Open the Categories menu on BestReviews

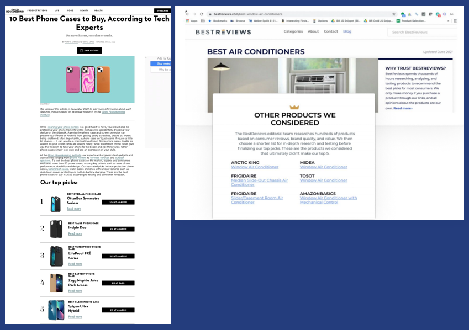pos(293,31)
